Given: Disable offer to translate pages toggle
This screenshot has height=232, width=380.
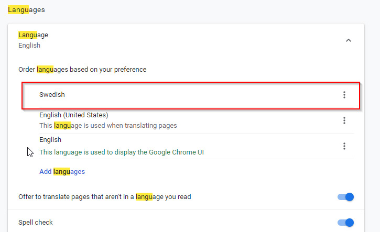Looking at the screenshot, I should pyautogui.click(x=346, y=197).
